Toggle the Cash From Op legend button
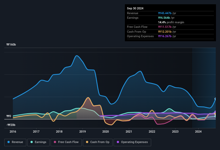220x150 pixels. pyautogui.click(x=98, y=142)
